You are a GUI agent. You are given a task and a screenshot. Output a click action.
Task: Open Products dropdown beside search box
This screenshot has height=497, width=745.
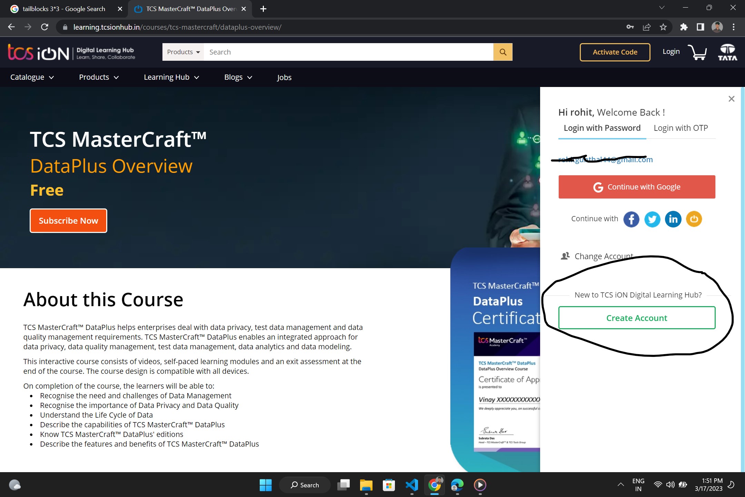(183, 52)
